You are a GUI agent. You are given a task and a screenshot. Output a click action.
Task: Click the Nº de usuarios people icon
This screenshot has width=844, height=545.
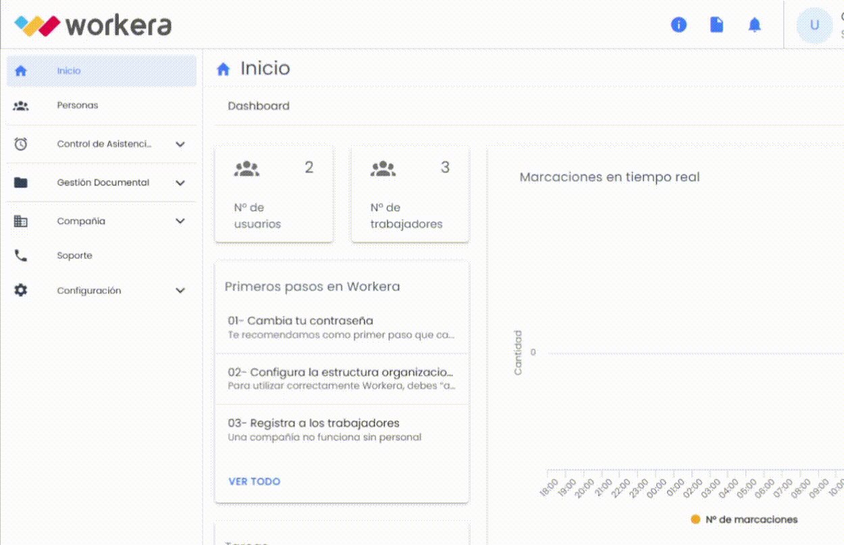click(246, 169)
